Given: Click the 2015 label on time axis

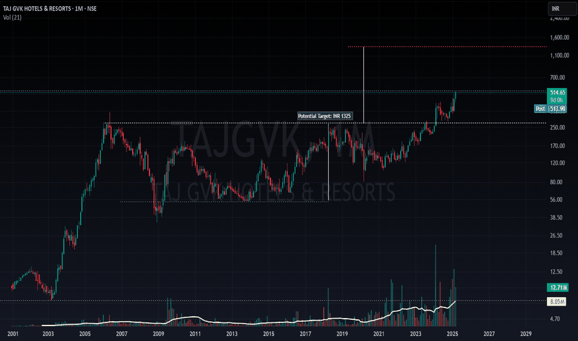Looking at the screenshot, I should (269, 334).
